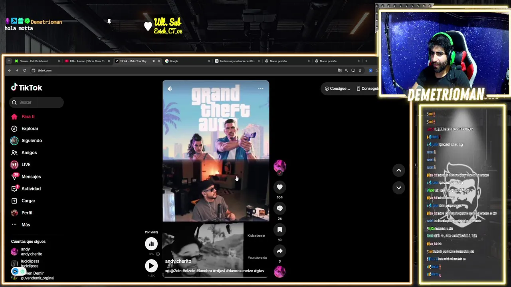Click the @Zein mention in caption
This screenshot has height=287, width=511.
tap(176, 271)
